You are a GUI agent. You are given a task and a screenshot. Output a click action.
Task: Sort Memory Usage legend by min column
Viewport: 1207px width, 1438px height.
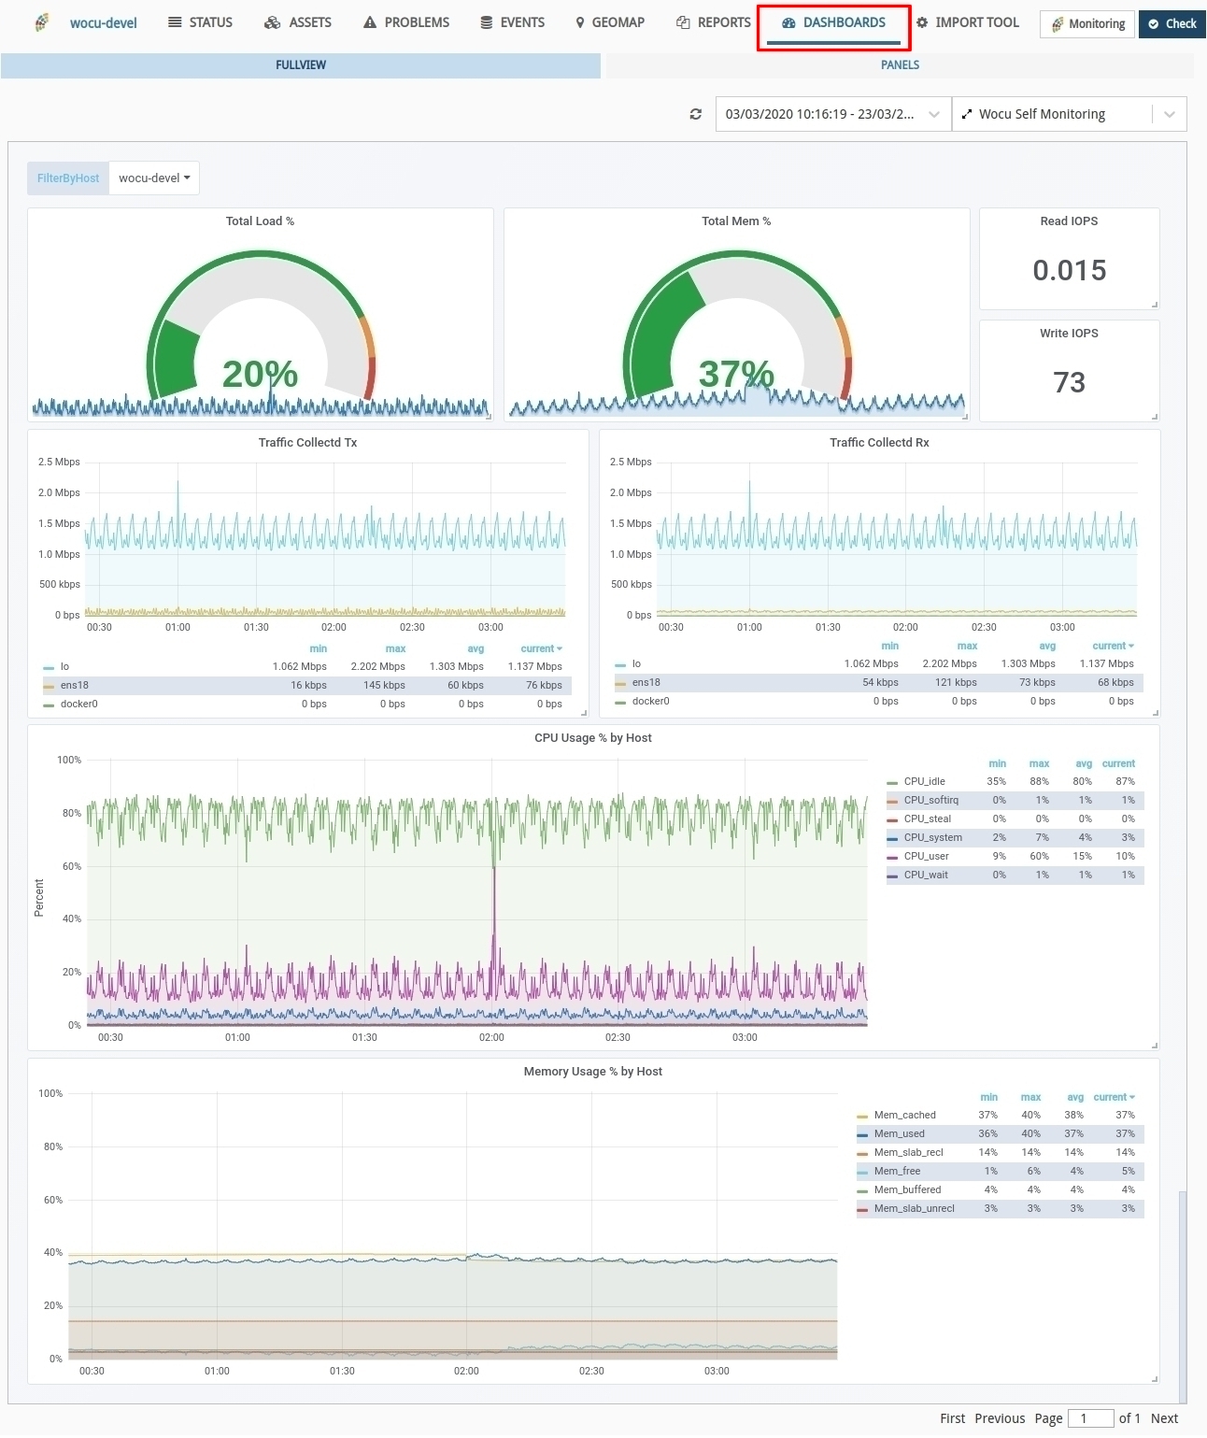tap(989, 1098)
